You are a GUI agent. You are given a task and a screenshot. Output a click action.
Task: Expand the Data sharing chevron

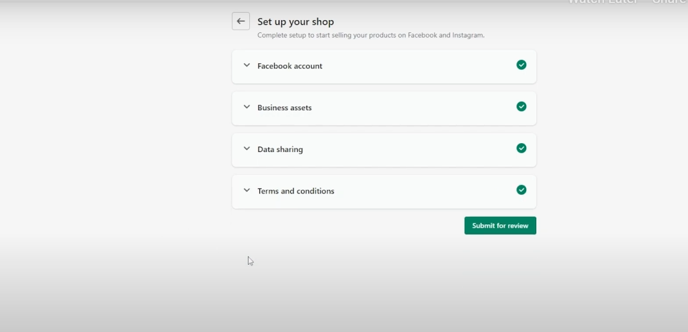(x=247, y=149)
